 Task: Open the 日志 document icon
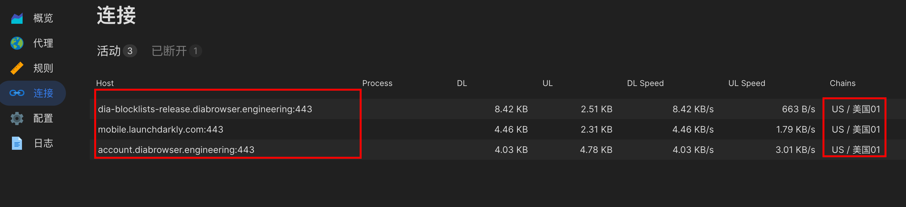pos(17,143)
